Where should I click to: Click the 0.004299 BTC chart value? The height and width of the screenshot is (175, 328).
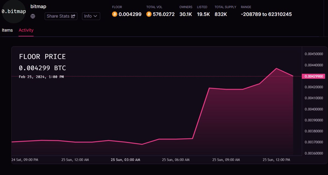pos(42,68)
